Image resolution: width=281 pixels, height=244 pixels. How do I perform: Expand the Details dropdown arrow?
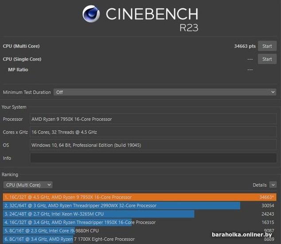click(x=273, y=185)
